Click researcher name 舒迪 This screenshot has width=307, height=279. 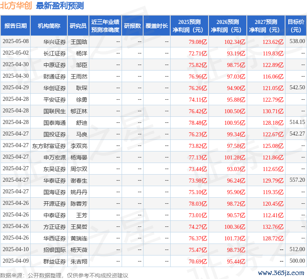(x=82, y=123)
